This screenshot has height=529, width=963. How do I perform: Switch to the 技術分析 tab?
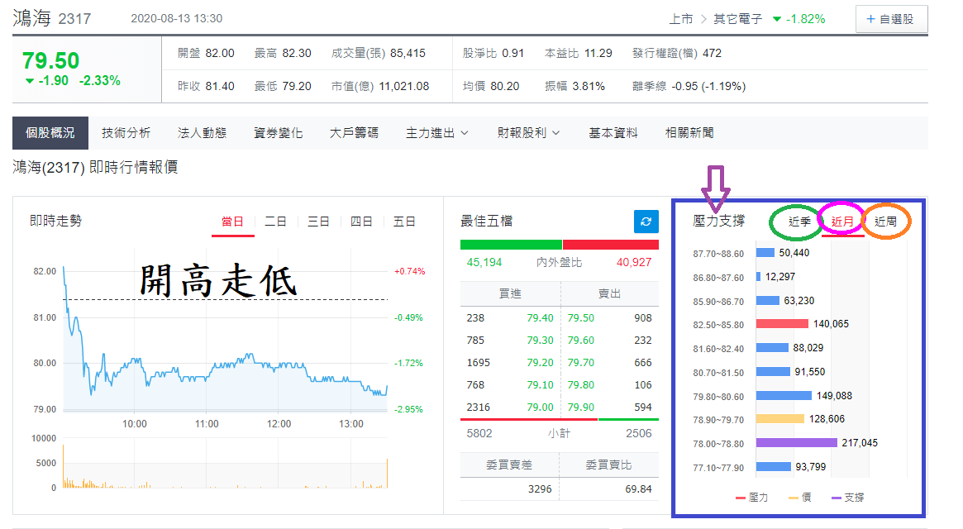(x=126, y=133)
